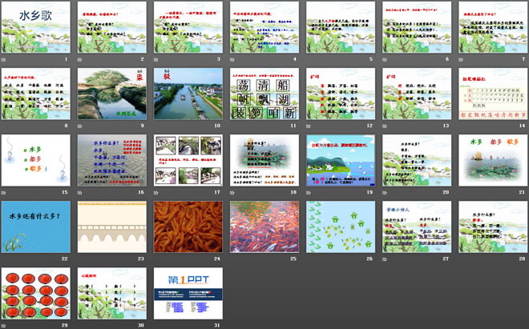Select slide 15 with 水多 船多 歌多 bullets
529x329 pixels.
(36, 160)
